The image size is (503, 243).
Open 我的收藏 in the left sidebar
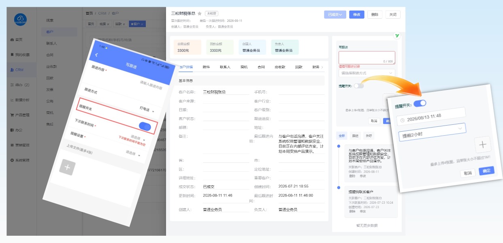coord(22,55)
